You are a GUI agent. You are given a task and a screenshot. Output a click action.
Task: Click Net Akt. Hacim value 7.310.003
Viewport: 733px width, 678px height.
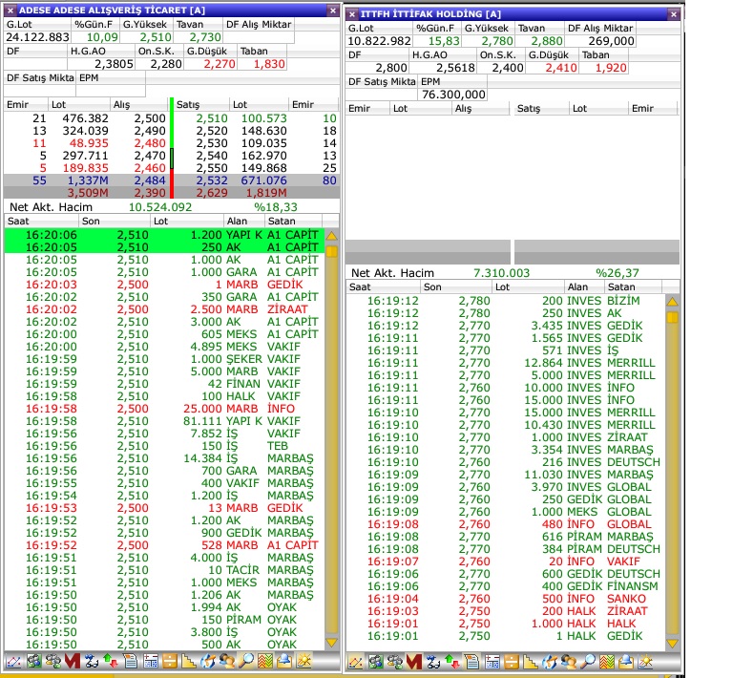(502, 273)
